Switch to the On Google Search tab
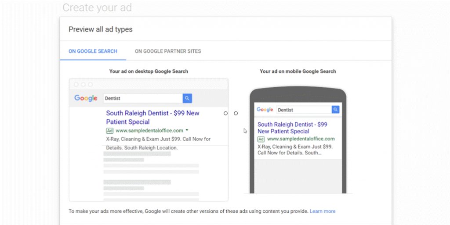450x225 pixels. pyautogui.click(x=93, y=51)
